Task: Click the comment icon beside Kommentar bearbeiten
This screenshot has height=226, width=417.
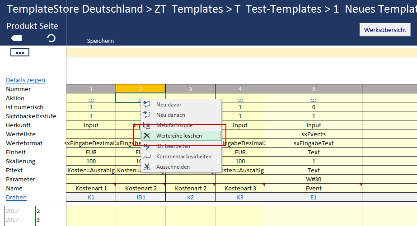Action: tap(146, 157)
